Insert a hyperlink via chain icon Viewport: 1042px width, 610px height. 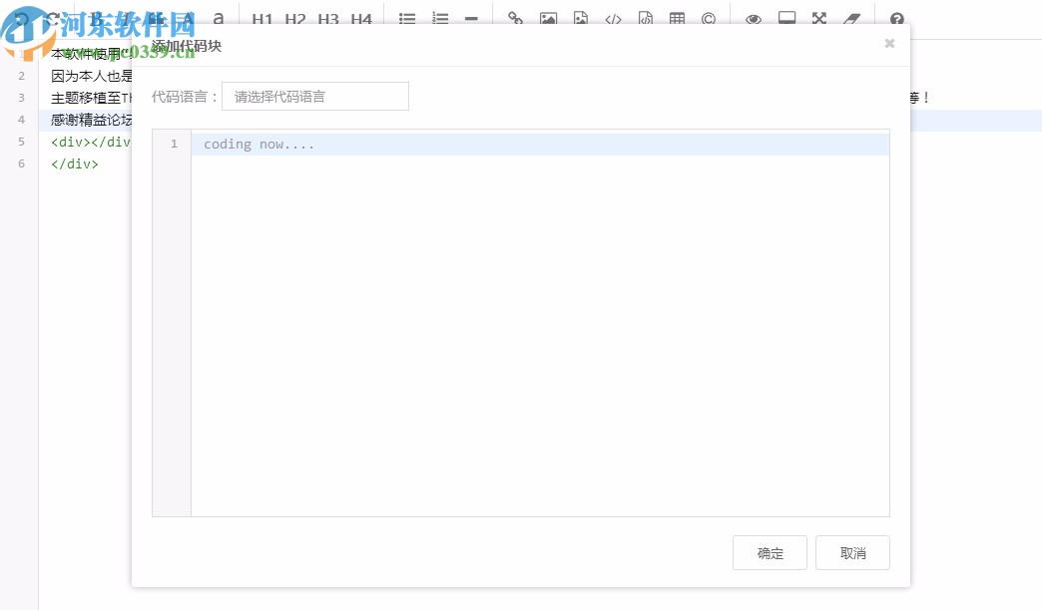[515, 19]
